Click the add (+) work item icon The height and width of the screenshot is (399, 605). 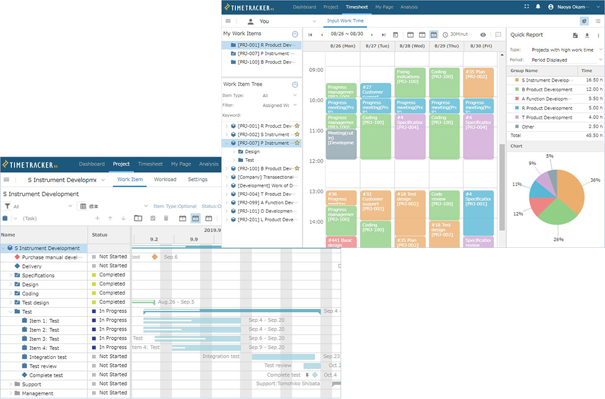pyautogui.click(x=97, y=218)
